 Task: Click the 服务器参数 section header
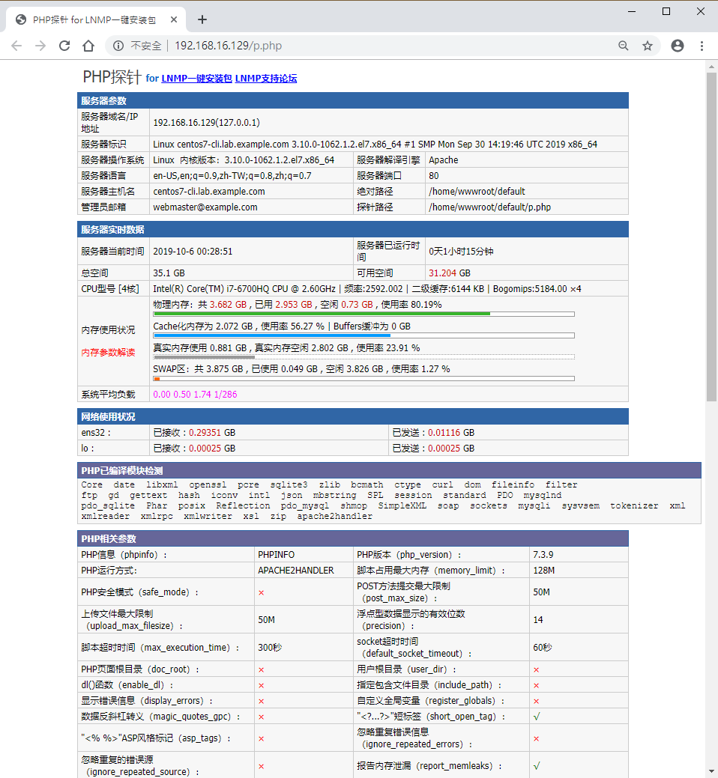(x=352, y=100)
